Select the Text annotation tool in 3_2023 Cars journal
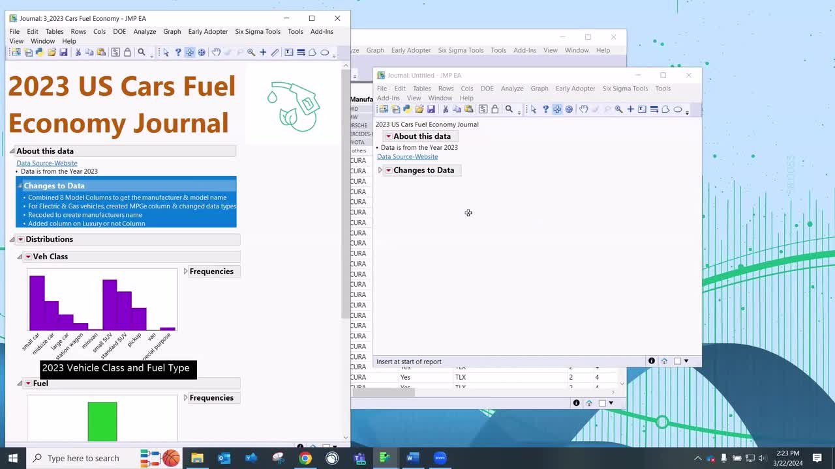This screenshot has height=469, width=835. [x=288, y=53]
